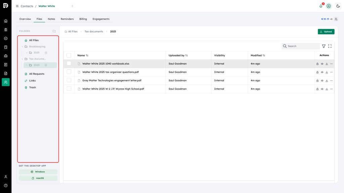The image size is (344, 193).
Task: Open the briefcase icon in sidebar
Action: tap(6, 56)
